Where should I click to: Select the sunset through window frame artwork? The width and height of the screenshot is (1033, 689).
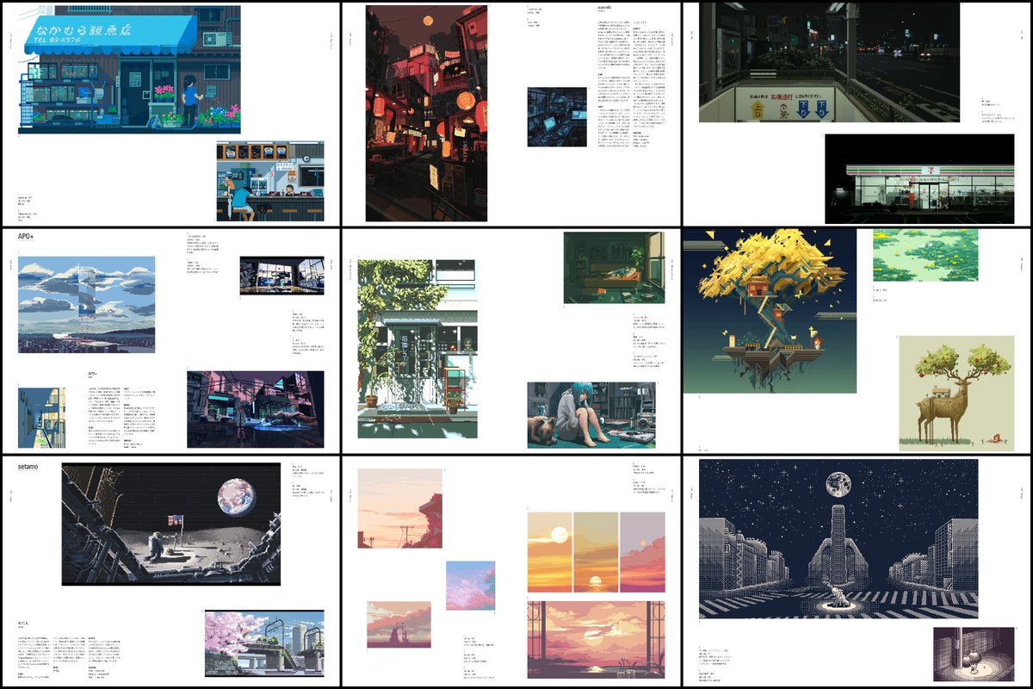tap(596, 639)
